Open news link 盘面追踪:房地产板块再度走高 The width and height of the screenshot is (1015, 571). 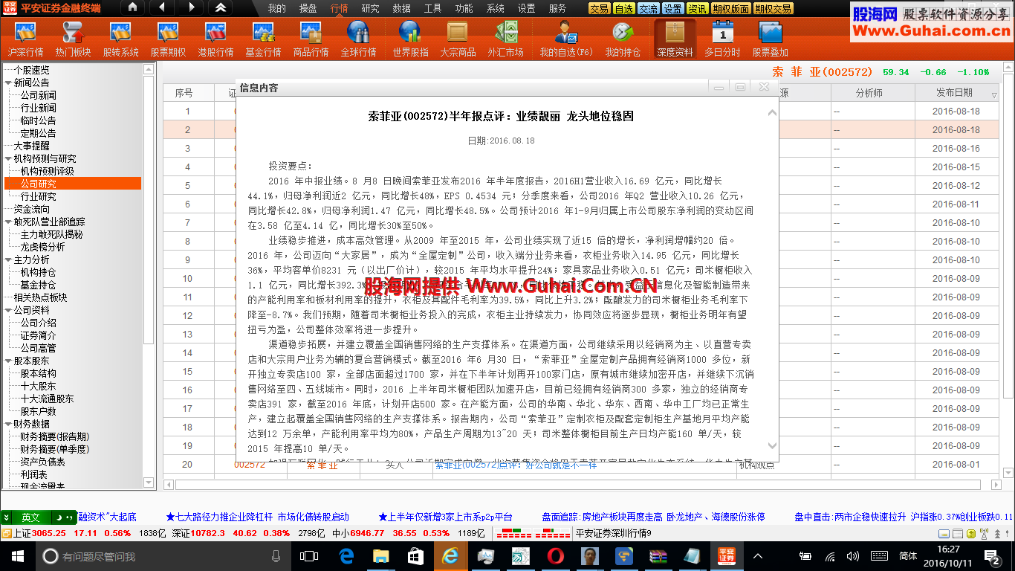654,516
